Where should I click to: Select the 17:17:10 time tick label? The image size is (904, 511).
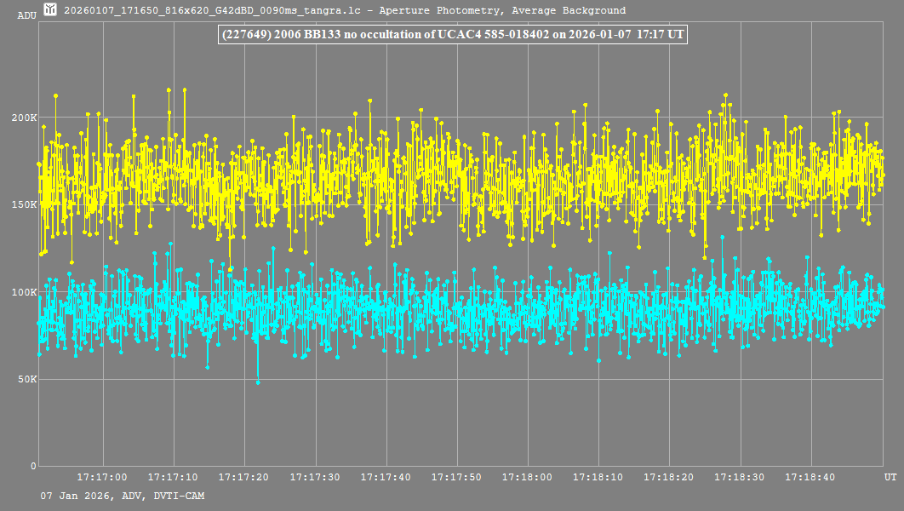pyautogui.click(x=173, y=478)
